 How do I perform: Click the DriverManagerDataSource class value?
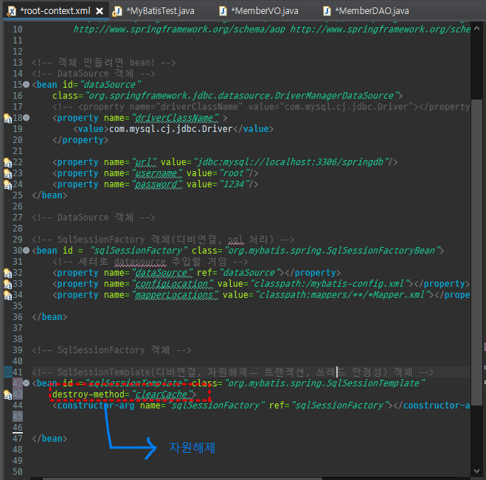point(241,95)
